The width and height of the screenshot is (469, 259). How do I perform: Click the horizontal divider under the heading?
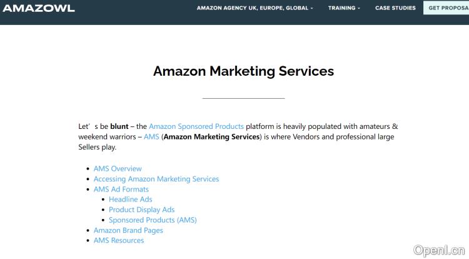tap(243, 98)
